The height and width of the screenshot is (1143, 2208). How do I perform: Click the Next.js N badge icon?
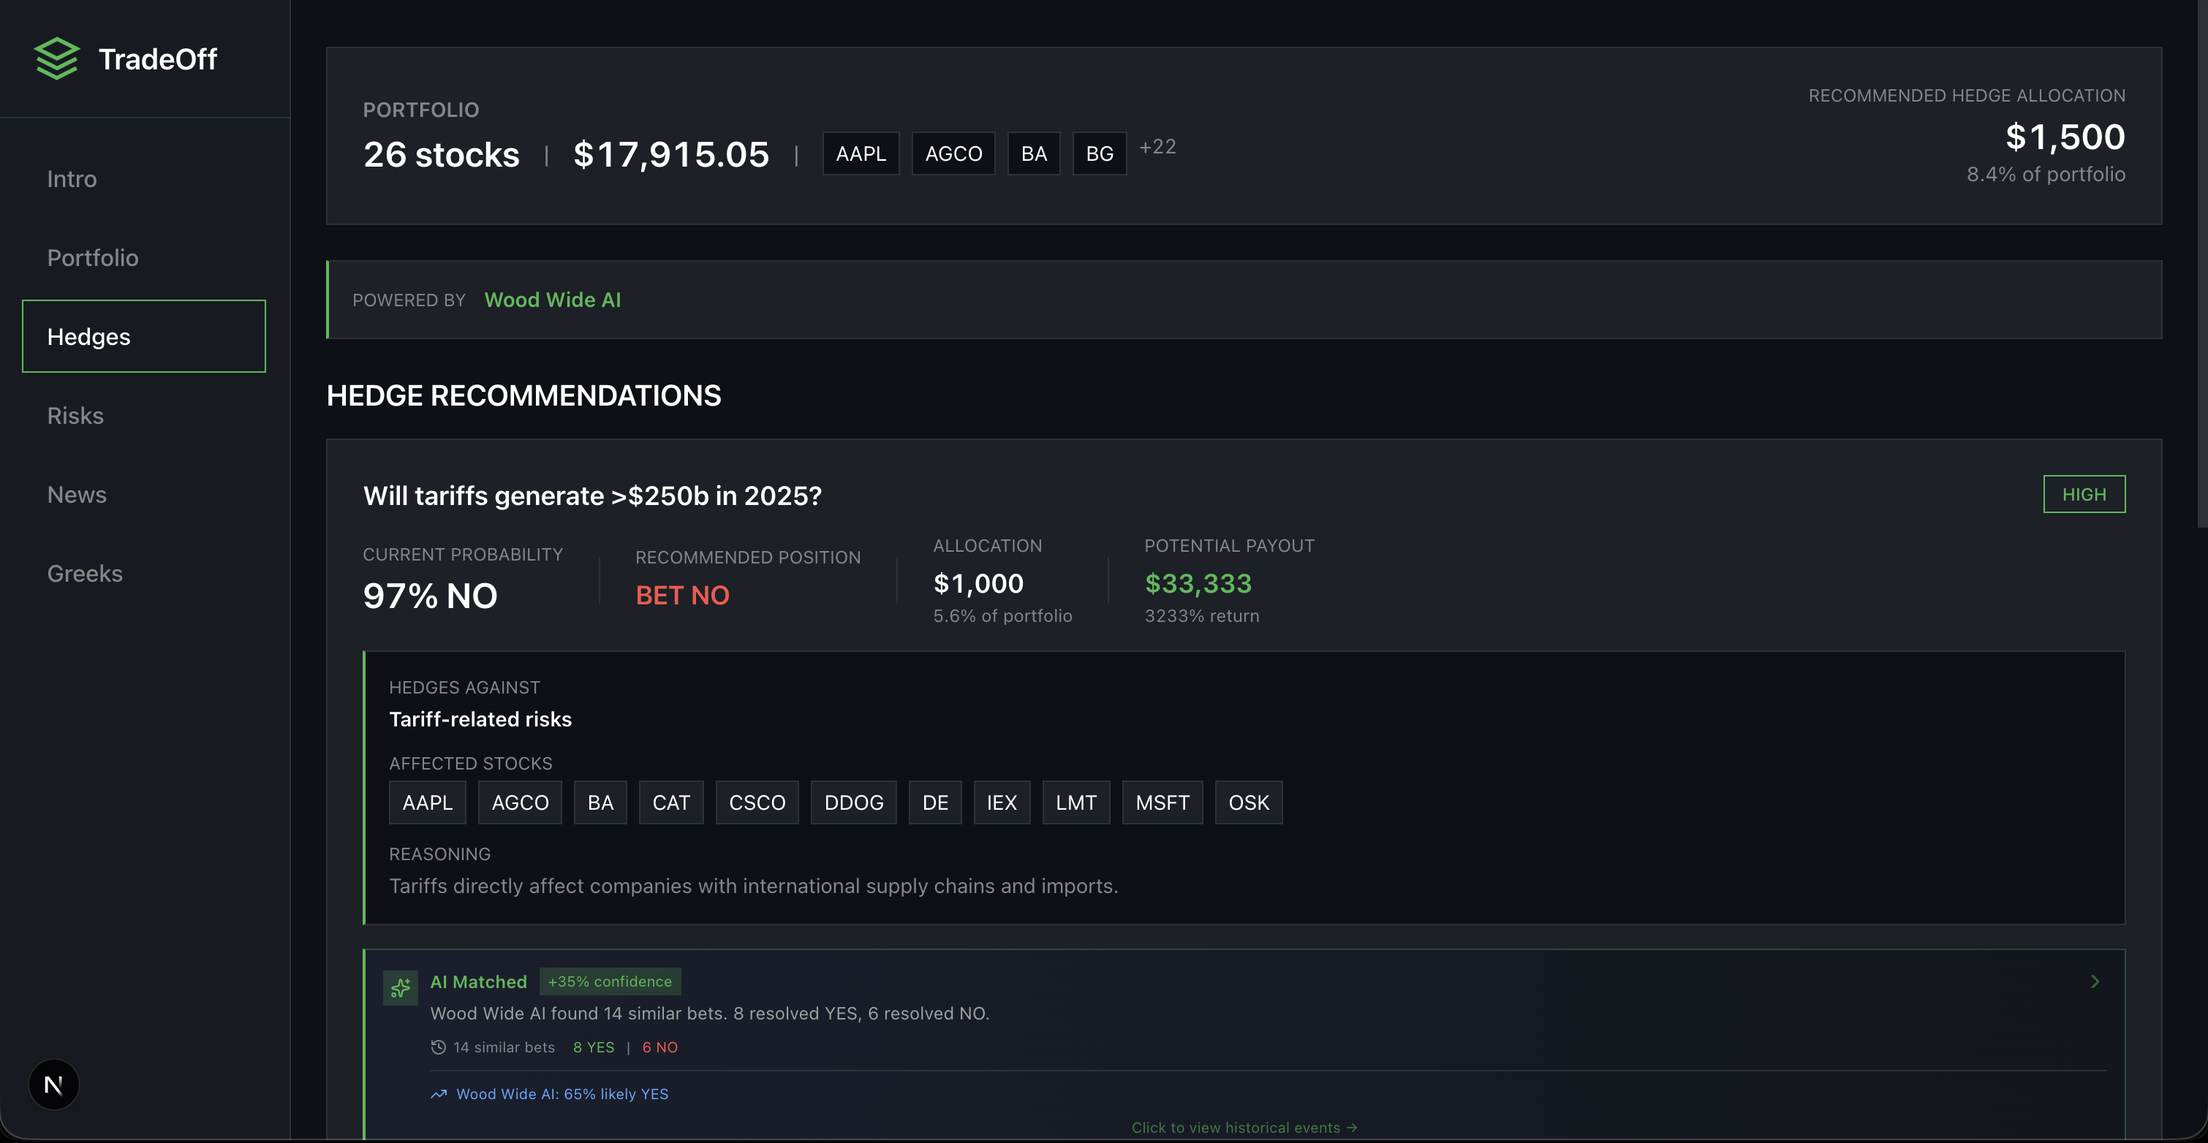coord(53,1085)
